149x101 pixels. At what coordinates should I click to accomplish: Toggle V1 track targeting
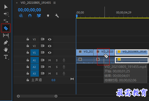pyautogui.click(x=35, y=52)
